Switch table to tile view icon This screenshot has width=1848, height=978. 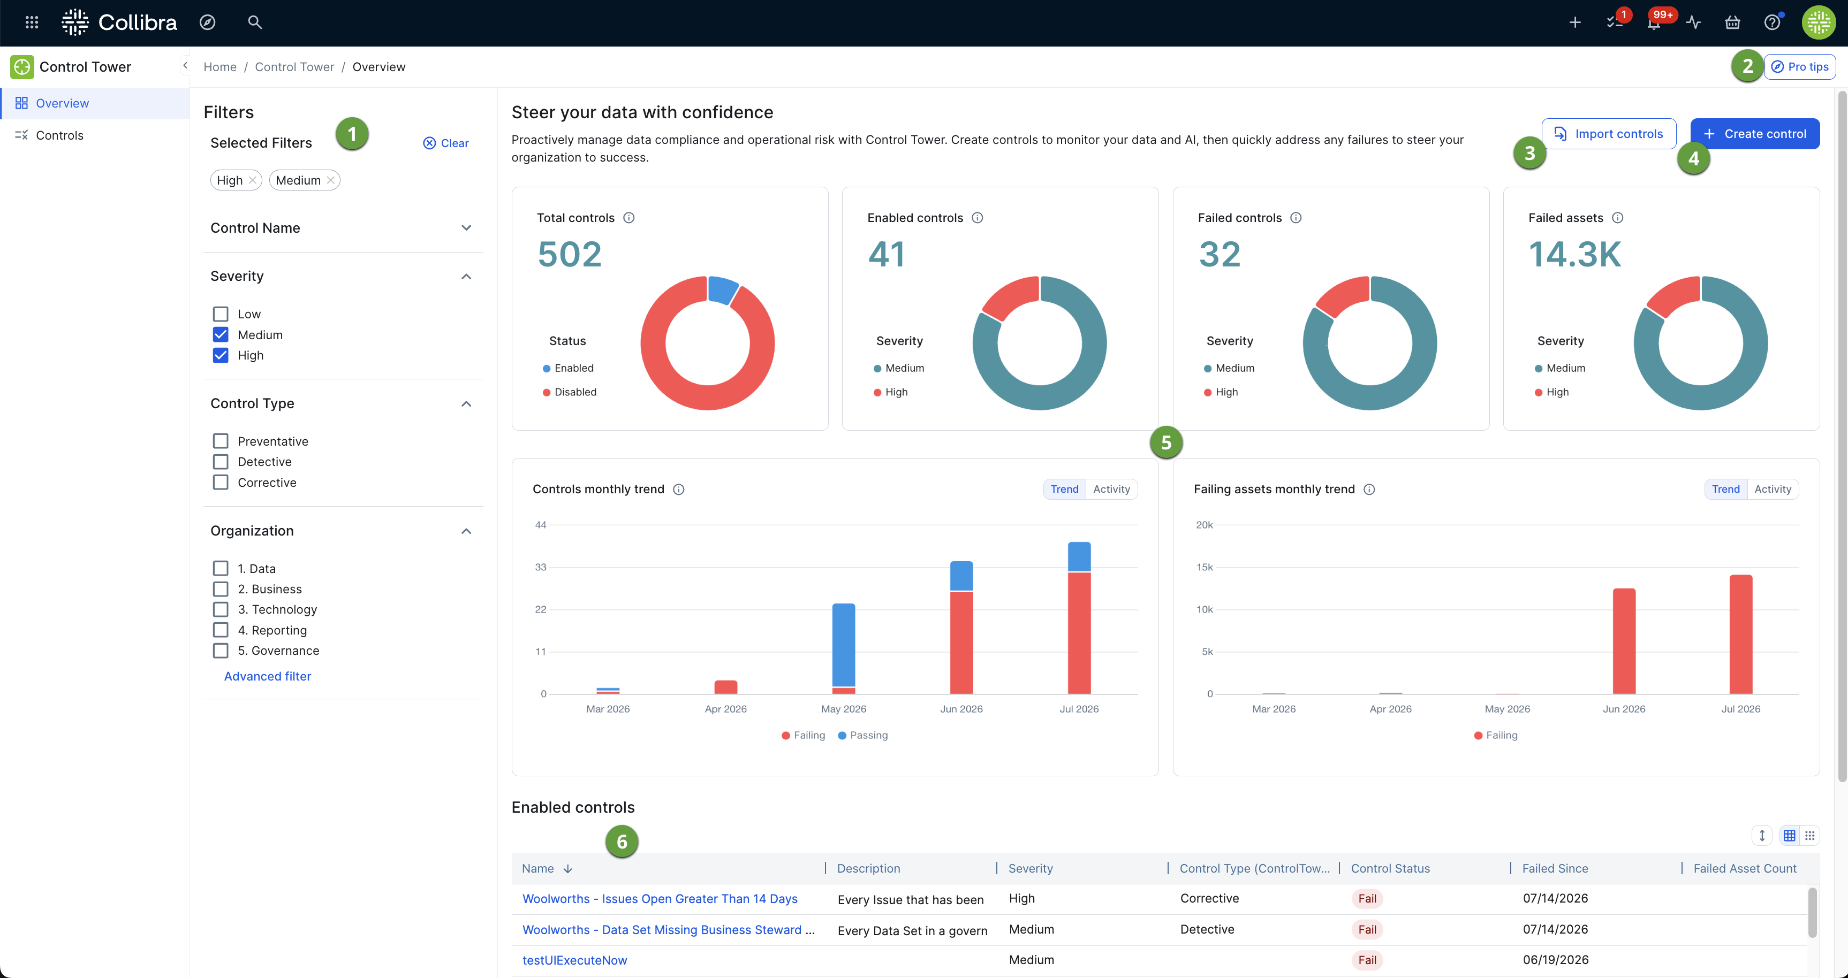(x=1810, y=835)
